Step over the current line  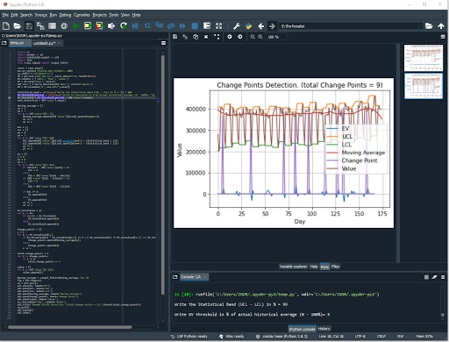click(x=147, y=25)
